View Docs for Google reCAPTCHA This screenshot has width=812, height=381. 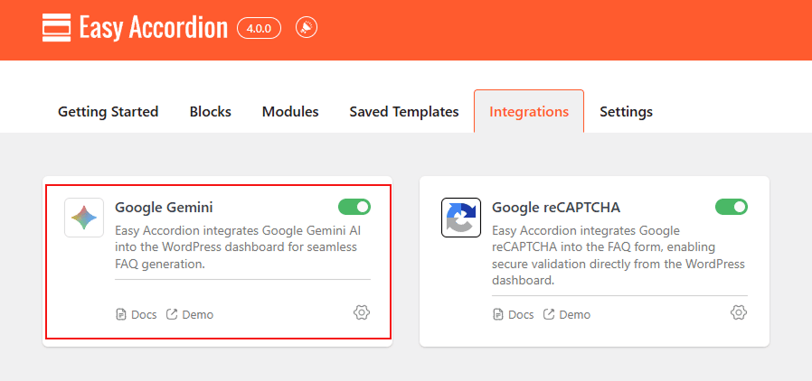514,315
